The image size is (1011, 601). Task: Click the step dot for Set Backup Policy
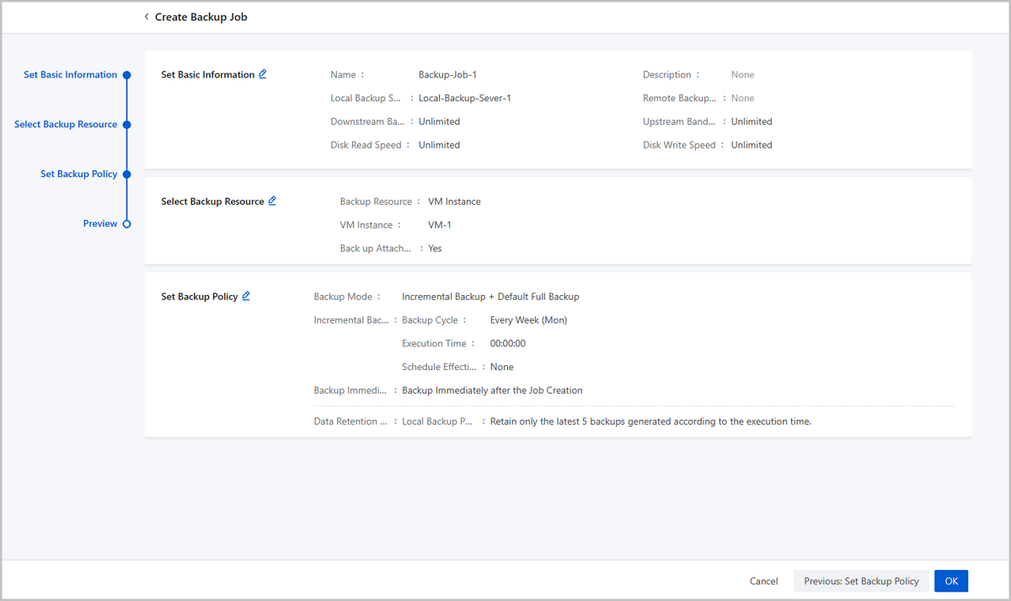point(127,174)
